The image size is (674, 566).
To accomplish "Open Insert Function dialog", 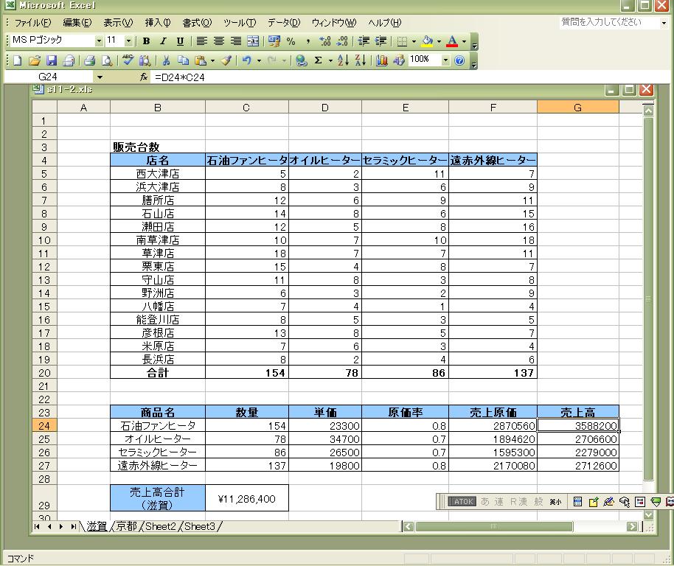I will 144,77.
